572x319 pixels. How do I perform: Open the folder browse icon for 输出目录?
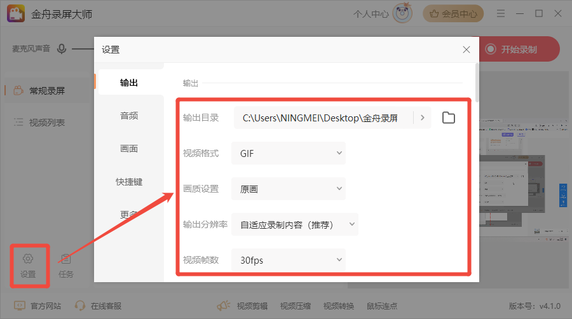(x=448, y=118)
